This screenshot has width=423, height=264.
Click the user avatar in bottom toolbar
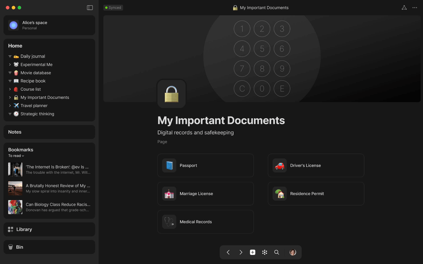tap(293, 252)
